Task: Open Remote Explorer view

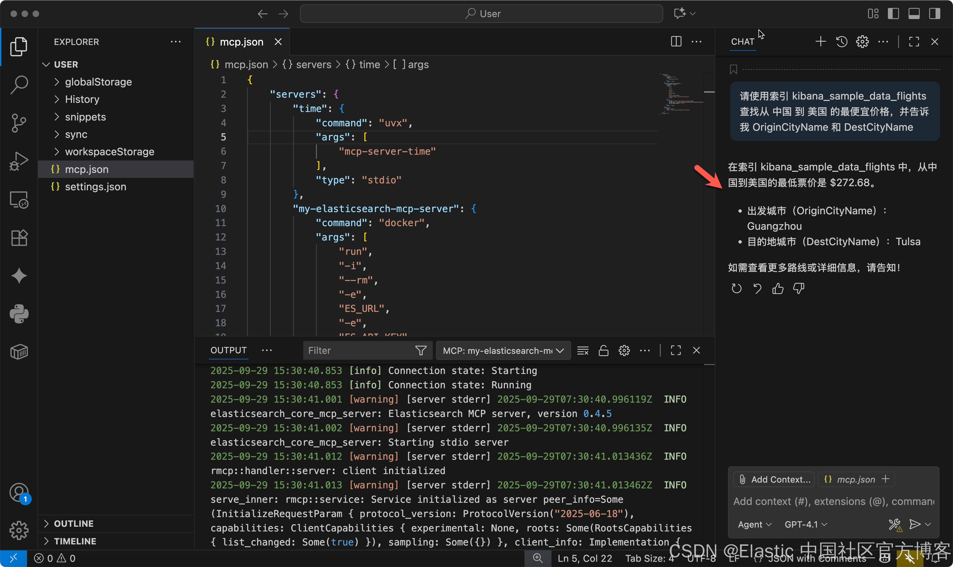Action: click(19, 199)
